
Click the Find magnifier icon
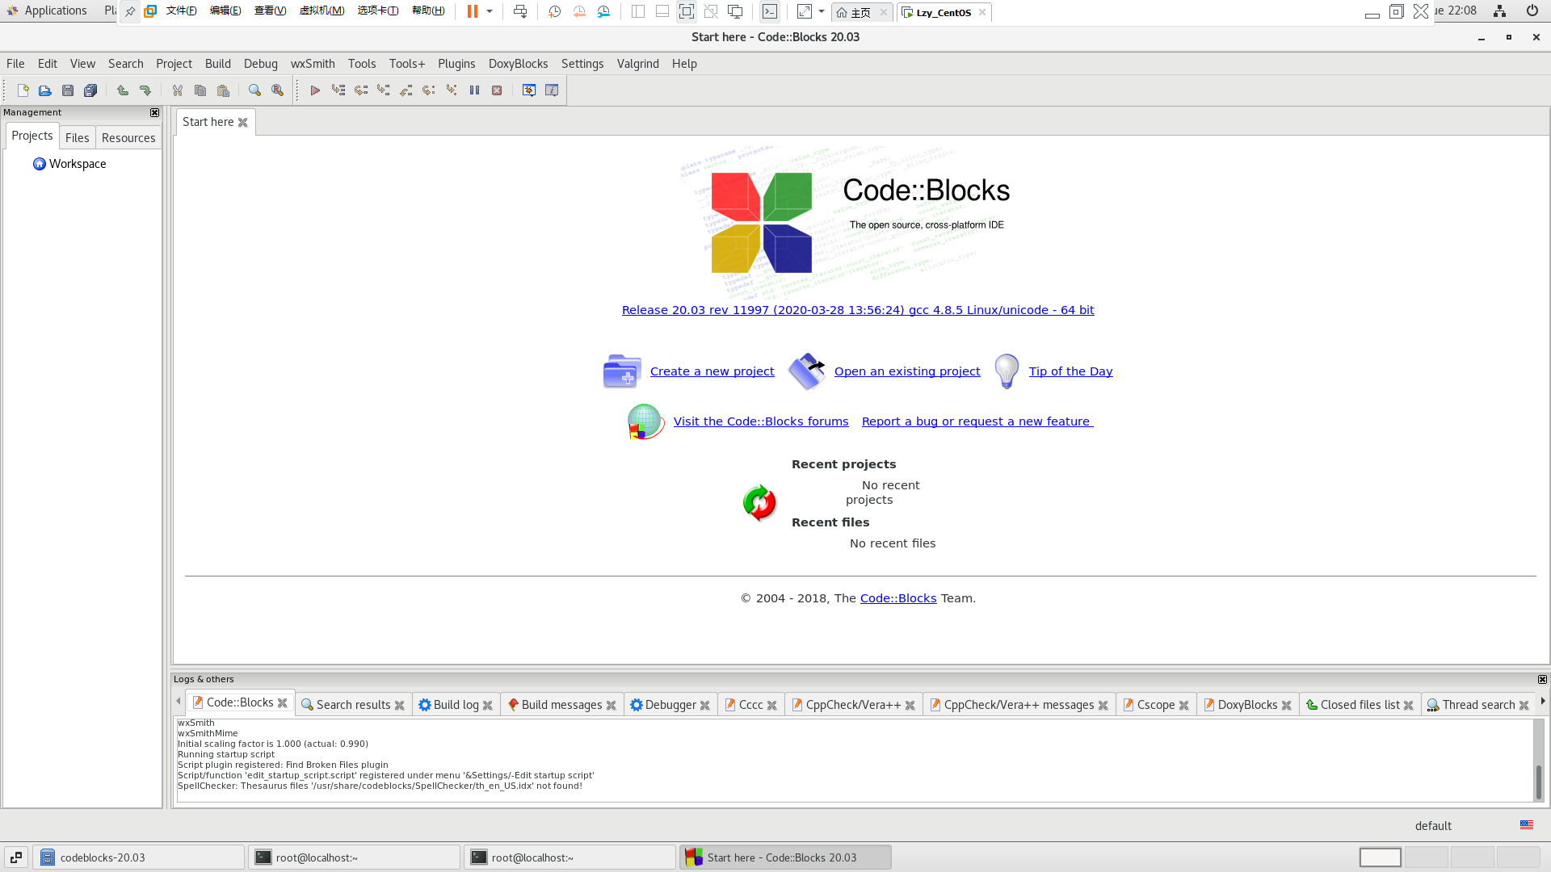pos(254,90)
